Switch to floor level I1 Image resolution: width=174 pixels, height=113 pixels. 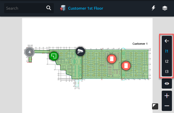tap(167, 51)
